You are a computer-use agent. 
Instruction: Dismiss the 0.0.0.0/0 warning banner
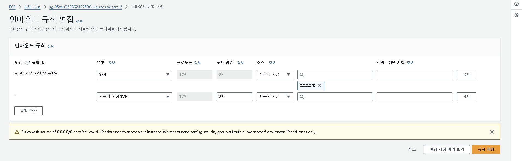(x=492, y=132)
